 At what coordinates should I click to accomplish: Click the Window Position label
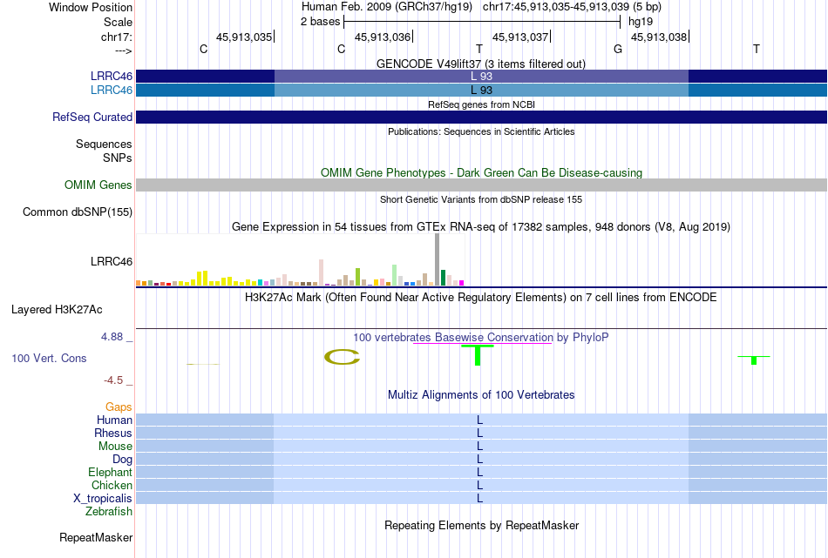pos(91,7)
